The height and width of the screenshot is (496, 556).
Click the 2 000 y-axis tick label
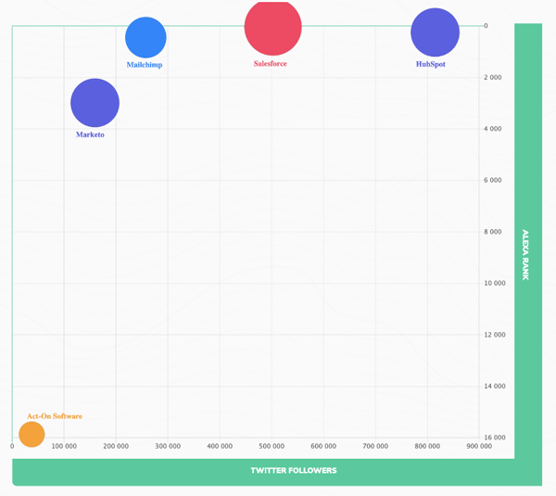tap(493, 77)
